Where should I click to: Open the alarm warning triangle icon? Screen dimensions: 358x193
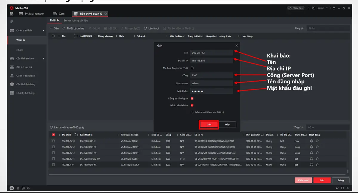(12, 188)
